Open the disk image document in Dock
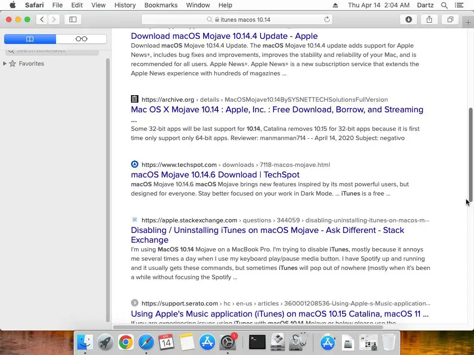 348,343
